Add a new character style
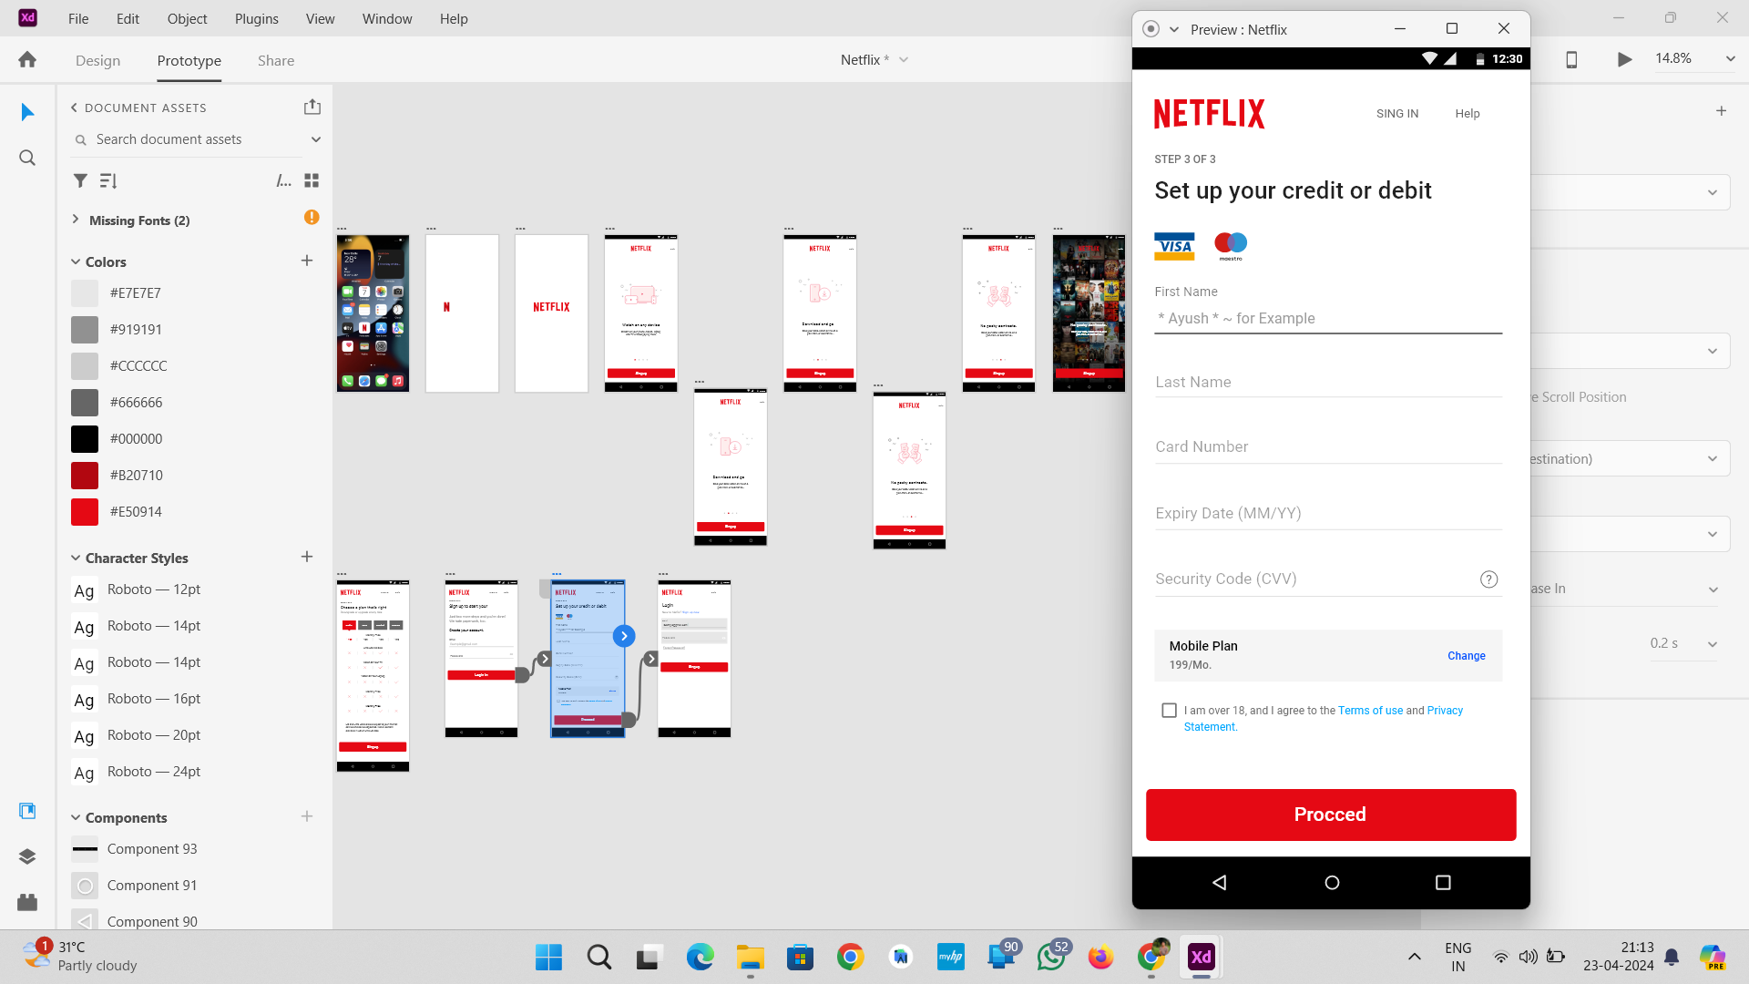The width and height of the screenshot is (1749, 984). tap(307, 557)
